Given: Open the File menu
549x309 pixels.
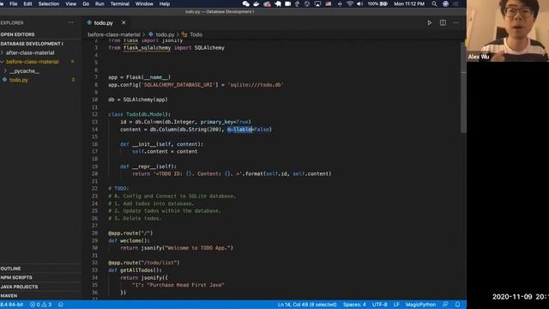Looking at the screenshot, I should [x=14, y=3].
